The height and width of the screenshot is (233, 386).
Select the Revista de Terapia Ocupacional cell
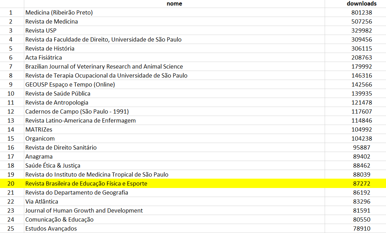click(174, 75)
